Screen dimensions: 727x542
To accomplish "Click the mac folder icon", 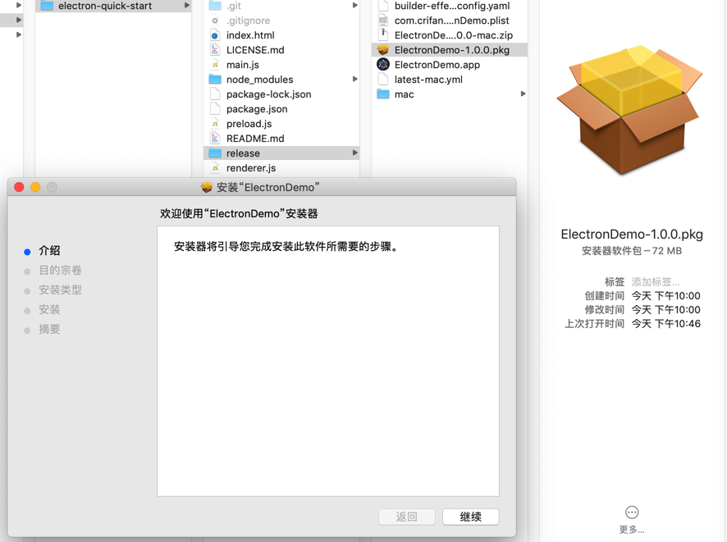I will pyautogui.click(x=383, y=94).
